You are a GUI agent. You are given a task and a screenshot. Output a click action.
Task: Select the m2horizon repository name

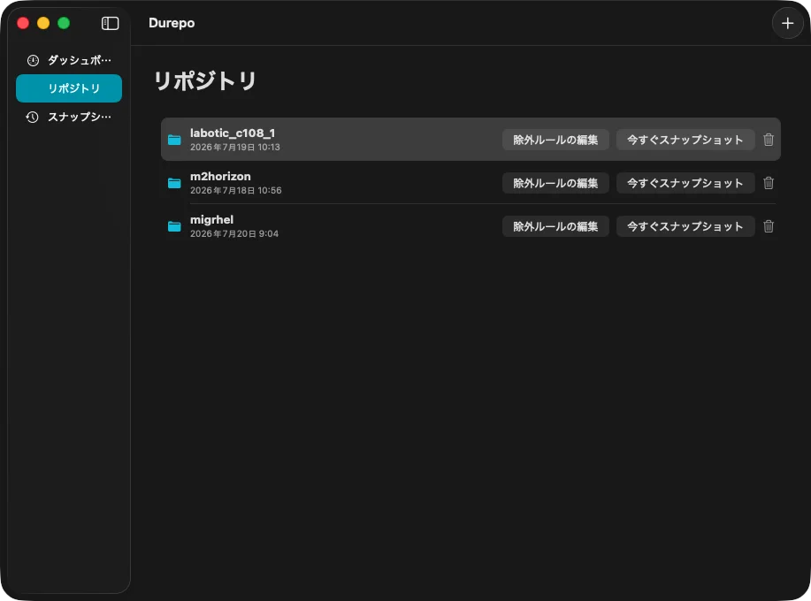tap(220, 176)
